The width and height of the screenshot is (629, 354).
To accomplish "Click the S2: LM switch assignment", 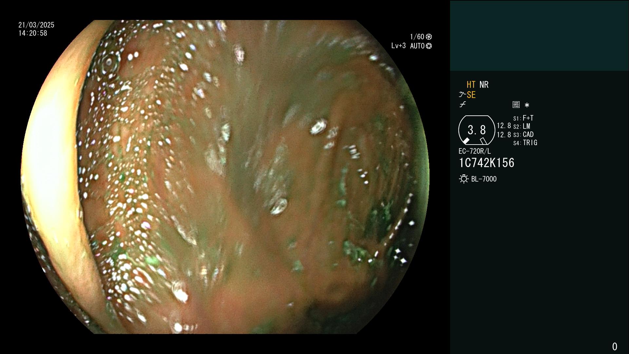I will click(x=522, y=126).
